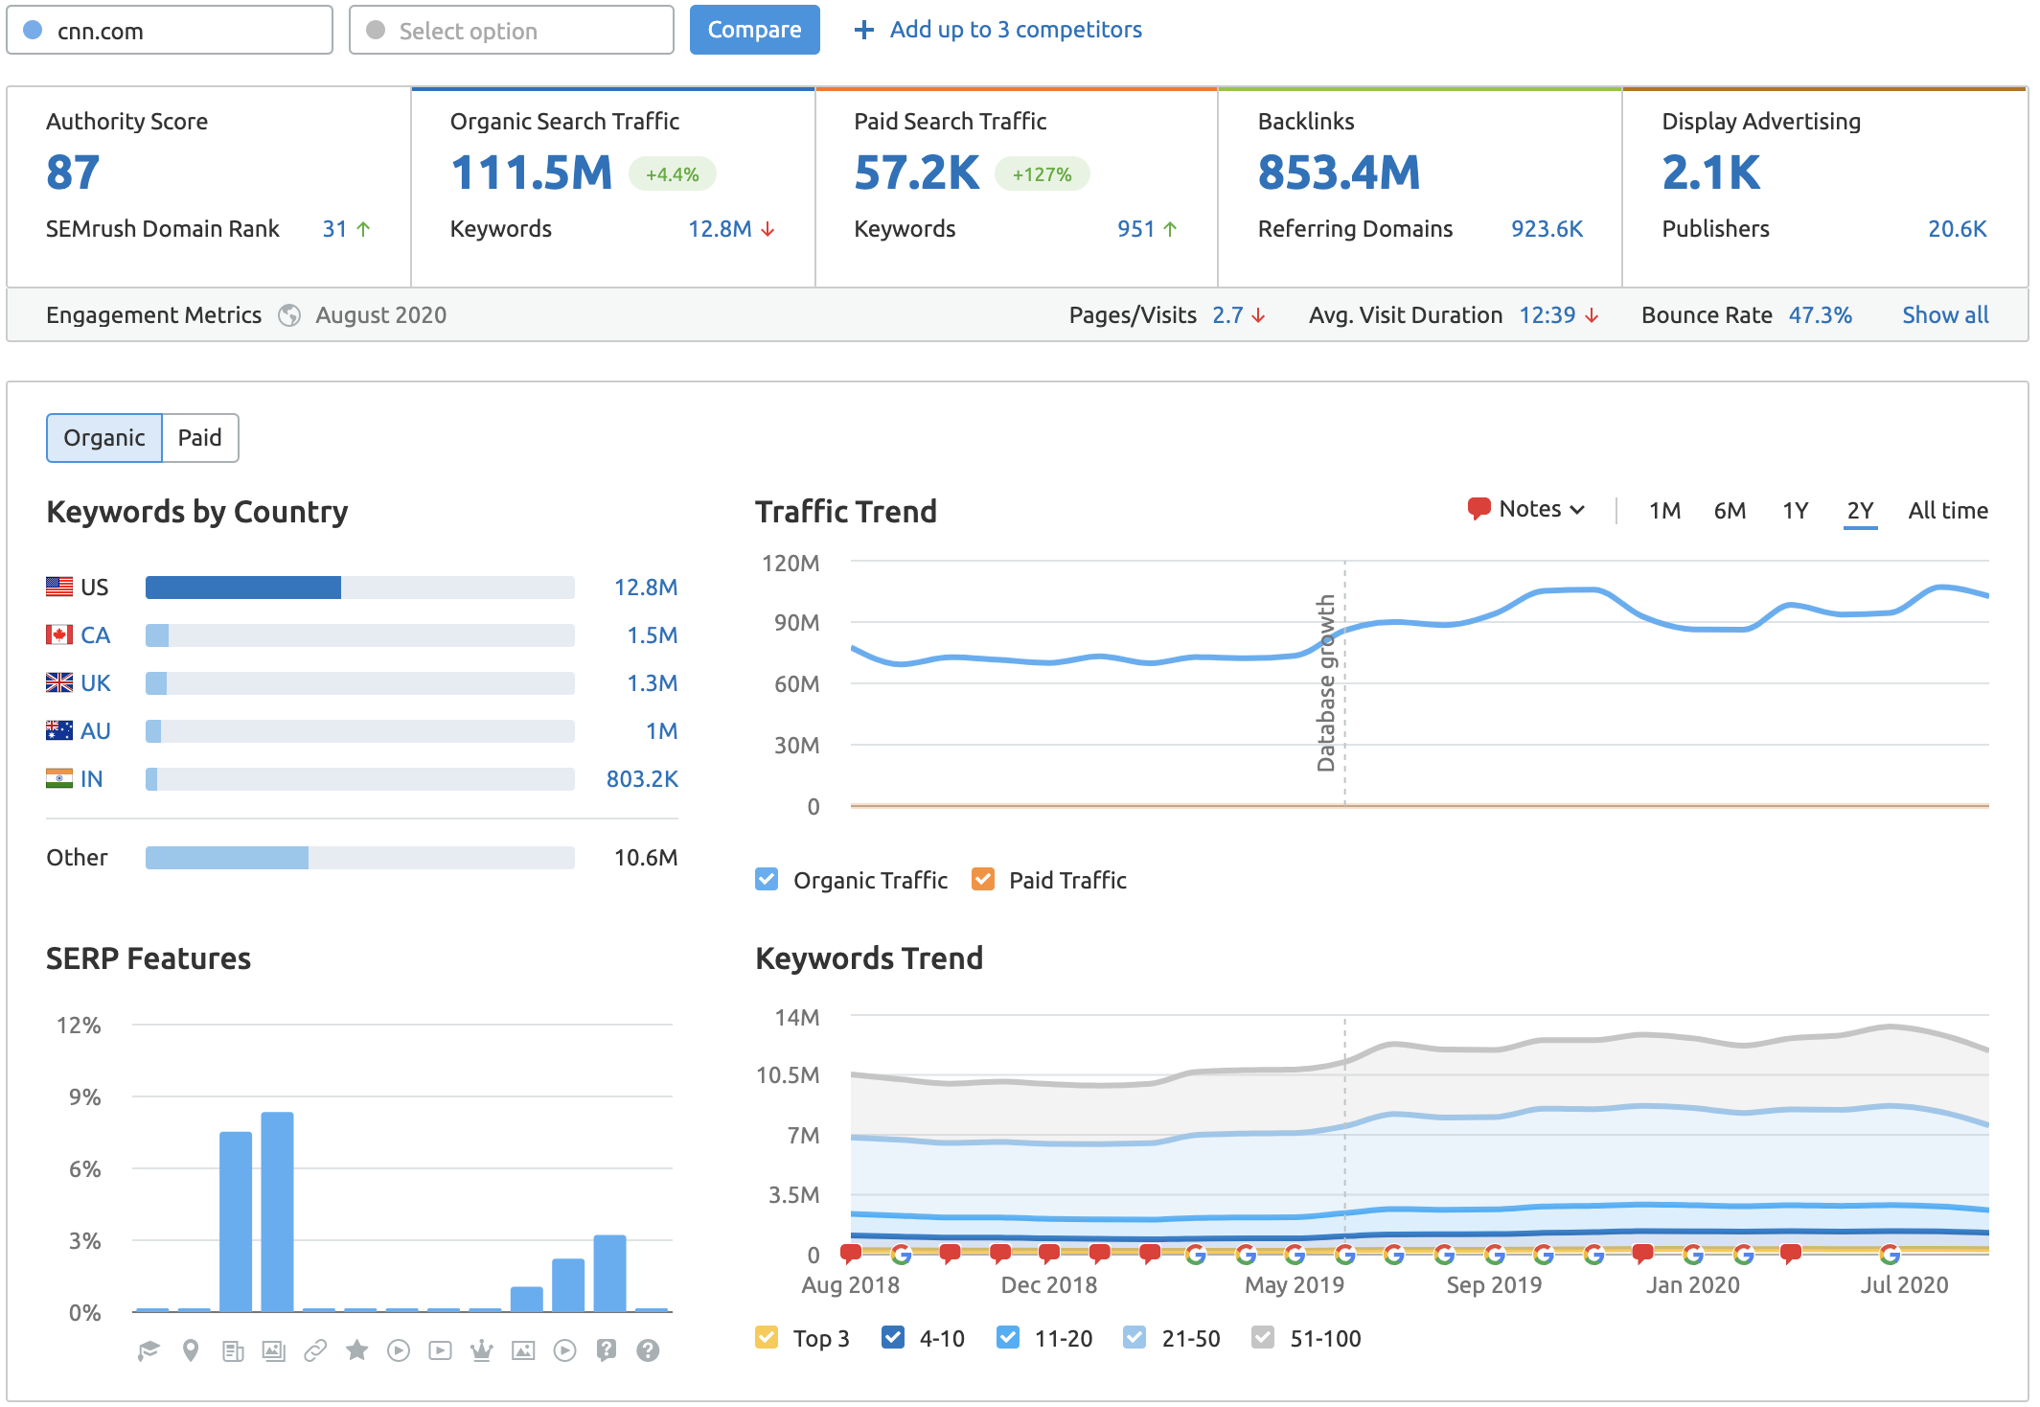Toggle the 51-100 positions checkbox

(1263, 1337)
